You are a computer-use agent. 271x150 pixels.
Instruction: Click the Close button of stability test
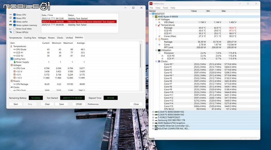coord(136,104)
